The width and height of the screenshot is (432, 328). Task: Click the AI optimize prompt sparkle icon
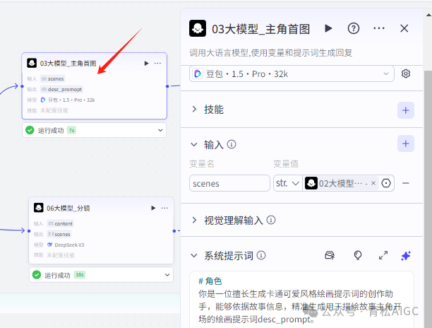[406, 255]
